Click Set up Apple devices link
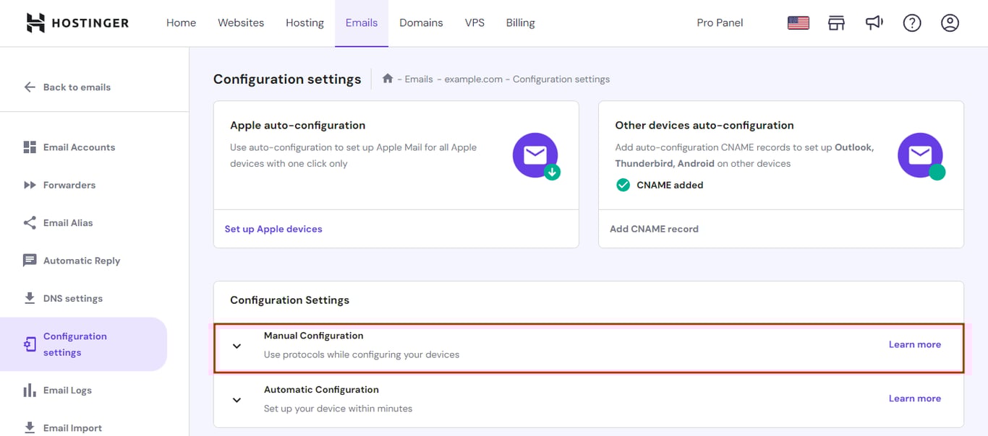988x436 pixels. 273,228
